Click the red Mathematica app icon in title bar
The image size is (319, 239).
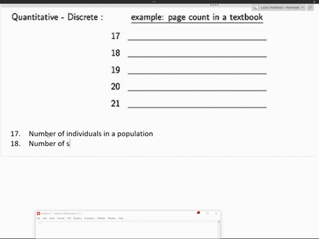click(39, 214)
